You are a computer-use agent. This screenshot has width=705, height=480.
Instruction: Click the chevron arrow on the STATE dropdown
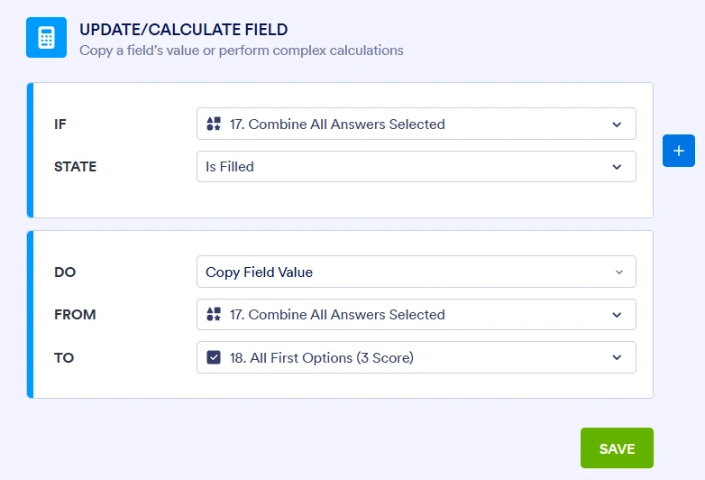pyautogui.click(x=618, y=167)
